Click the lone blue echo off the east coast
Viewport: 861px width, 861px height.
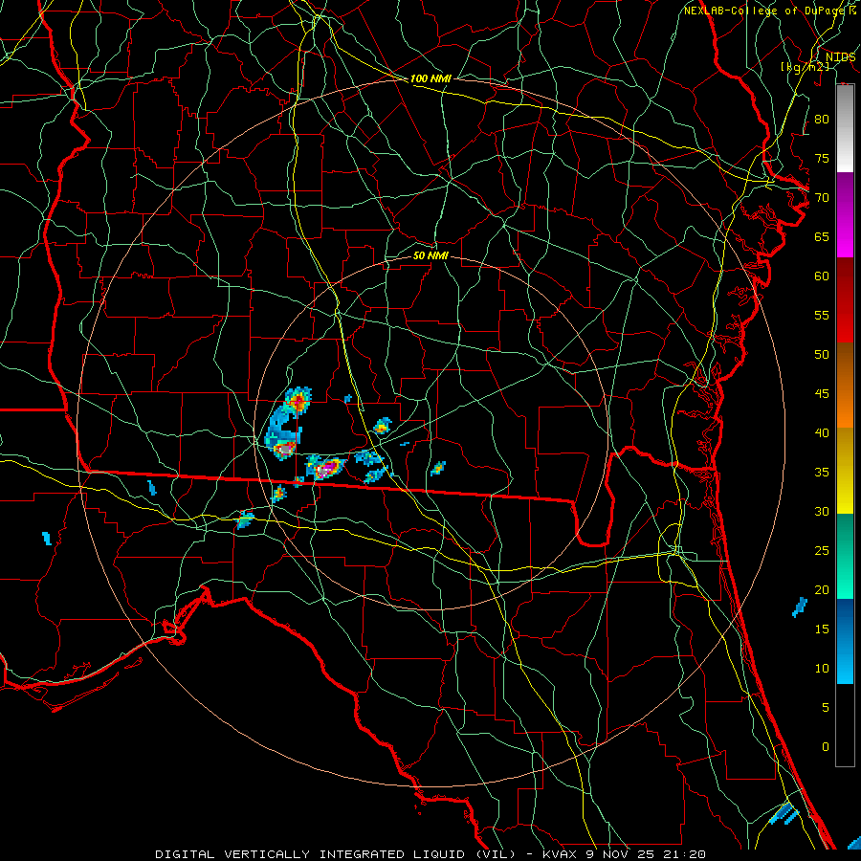pos(800,607)
